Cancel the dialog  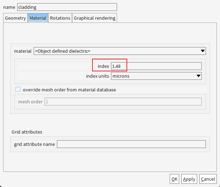[208, 179]
